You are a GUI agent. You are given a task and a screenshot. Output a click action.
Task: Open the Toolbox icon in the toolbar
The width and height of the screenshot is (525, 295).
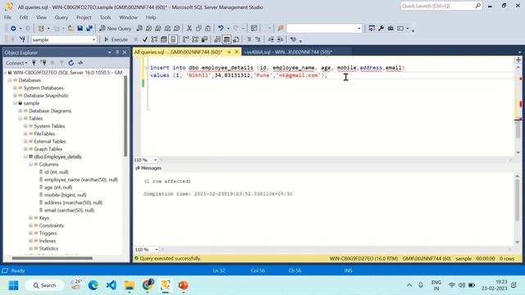pyautogui.click(x=390, y=29)
